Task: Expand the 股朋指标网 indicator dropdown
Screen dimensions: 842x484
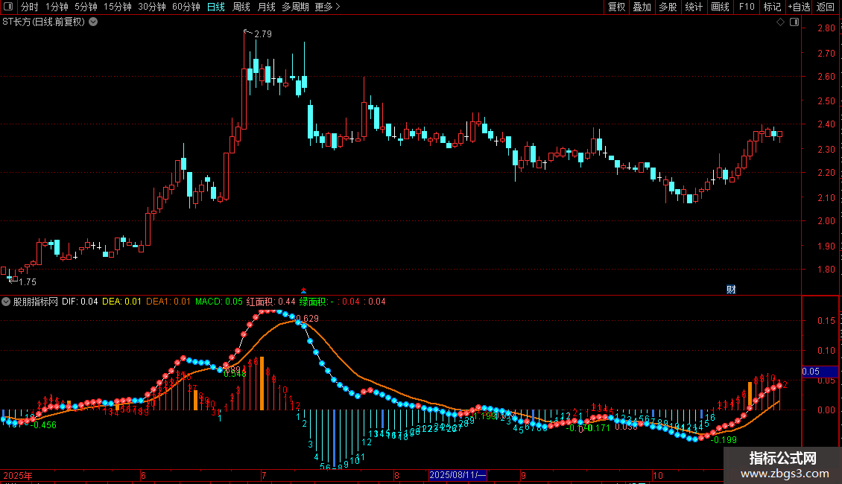Action: click(6, 302)
